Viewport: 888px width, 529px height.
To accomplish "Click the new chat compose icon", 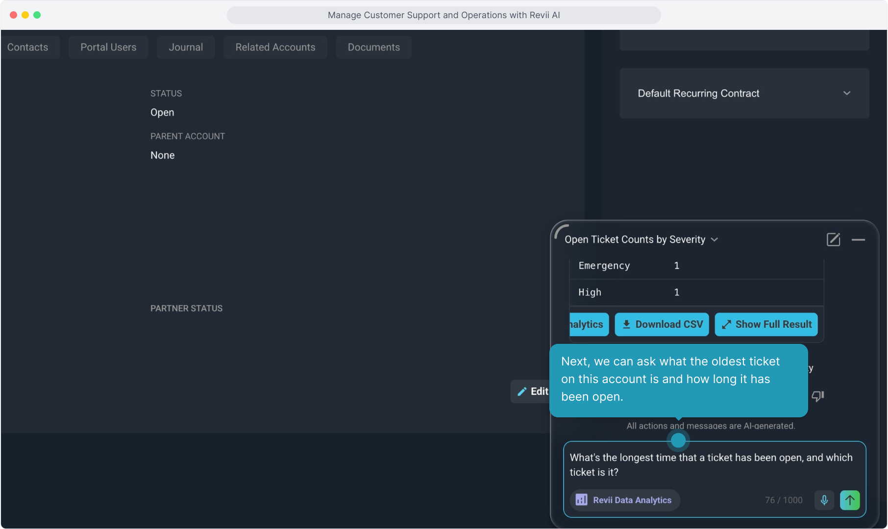I will pos(833,240).
